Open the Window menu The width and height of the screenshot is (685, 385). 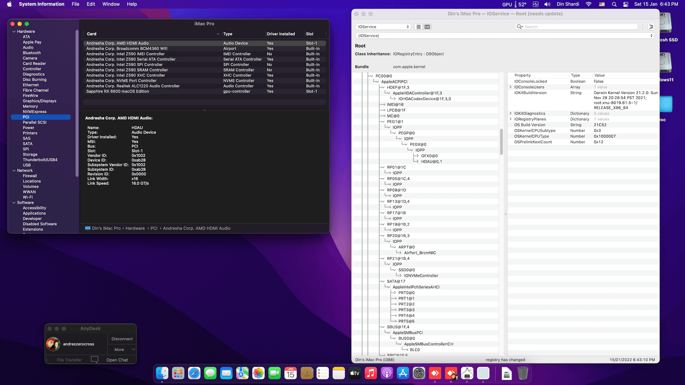tap(111, 4)
